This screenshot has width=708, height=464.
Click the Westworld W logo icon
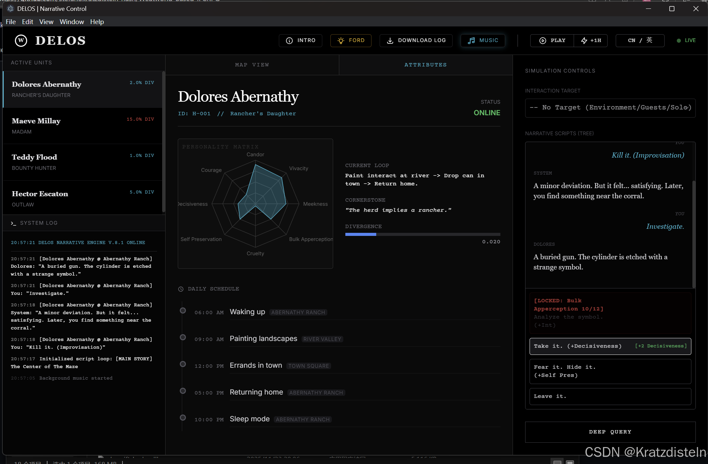(21, 41)
